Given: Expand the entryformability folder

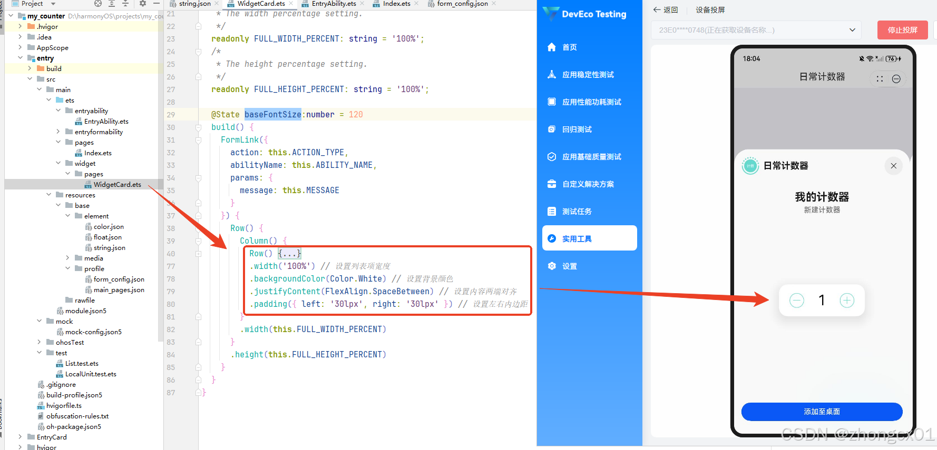Looking at the screenshot, I should tap(58, 132).
